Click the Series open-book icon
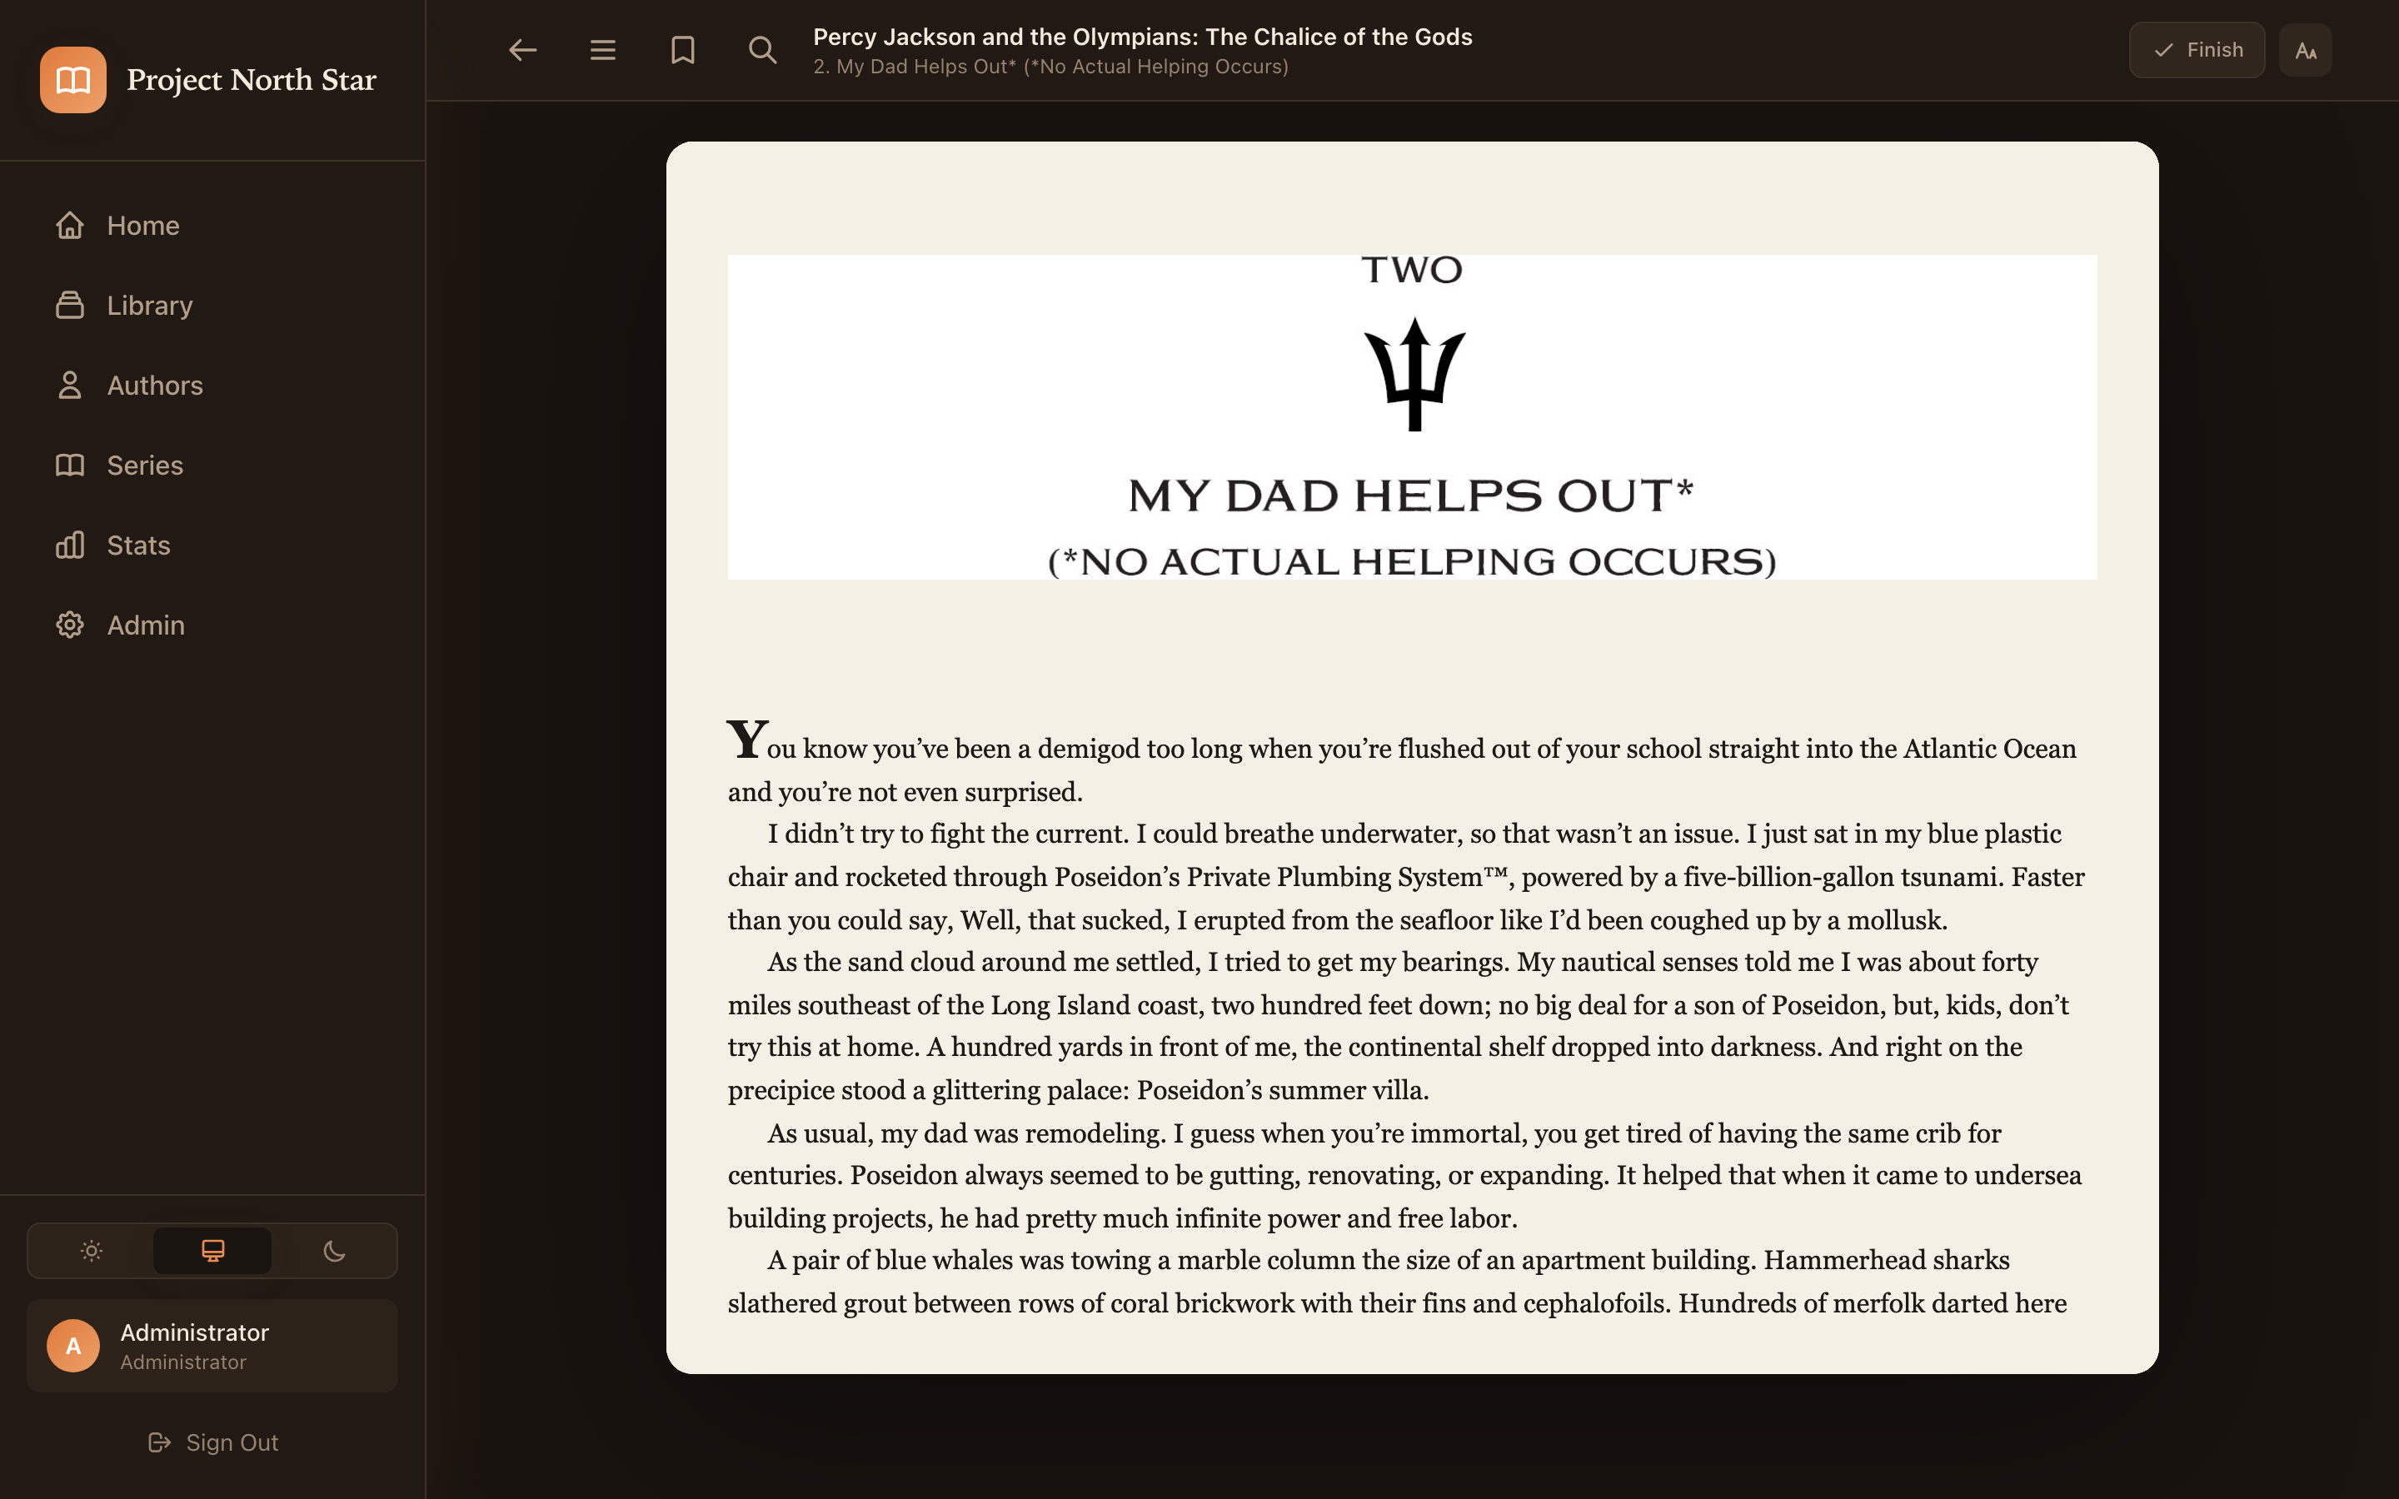The height and width of the screenshot is (1499, 2399). point(69,465)
